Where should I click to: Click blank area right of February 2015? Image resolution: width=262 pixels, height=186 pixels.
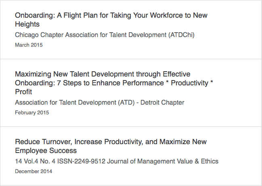tap(134, 113)
